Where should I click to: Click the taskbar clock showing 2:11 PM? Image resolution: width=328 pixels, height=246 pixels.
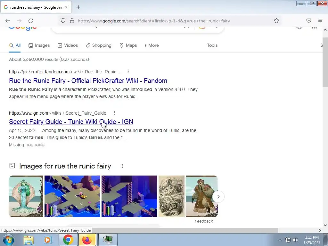point(312,240)
